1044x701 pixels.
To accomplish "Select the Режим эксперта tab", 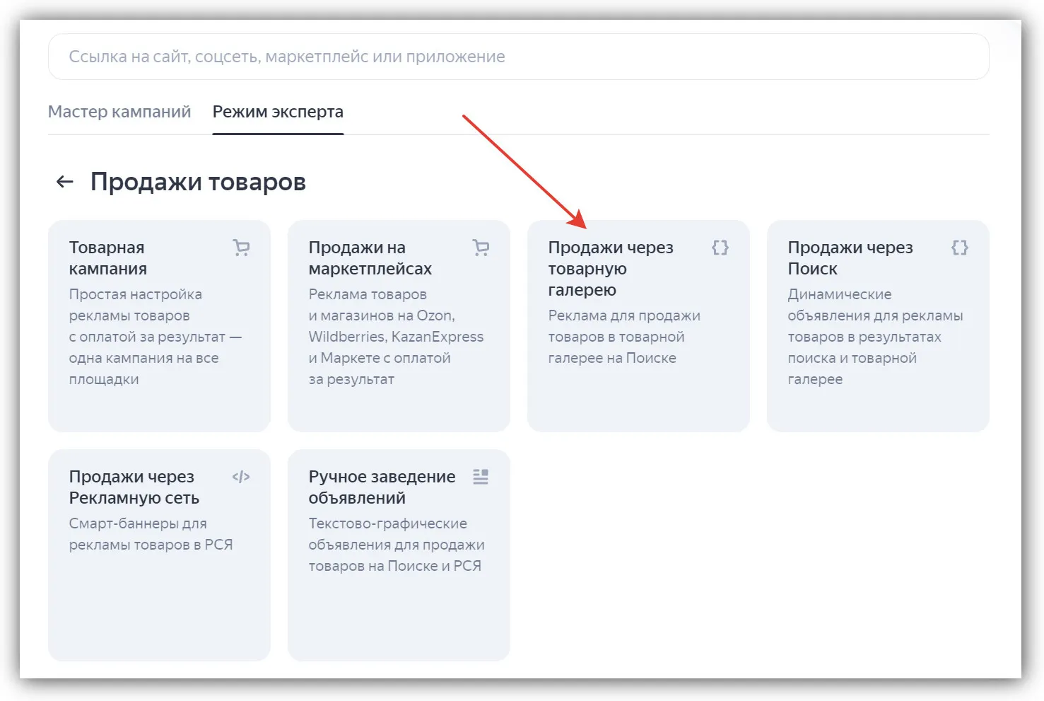I will click(x=278, y=112).
